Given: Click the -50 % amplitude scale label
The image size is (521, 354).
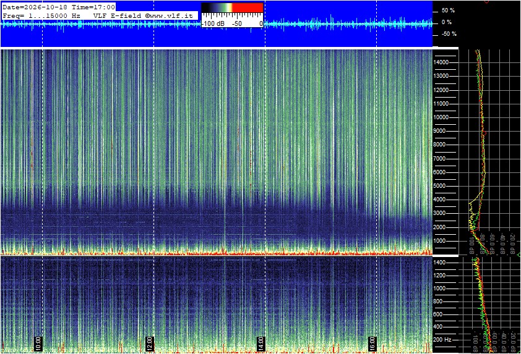Looking at the screenshot, I should (449, 34).
